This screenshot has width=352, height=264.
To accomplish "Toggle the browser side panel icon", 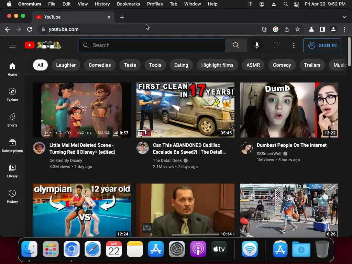I will click(x=322, y=29).
